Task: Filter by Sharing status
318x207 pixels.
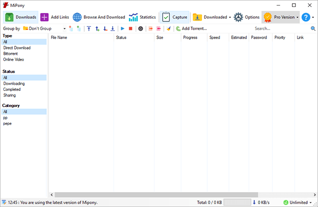Action: tap(9, 95)
